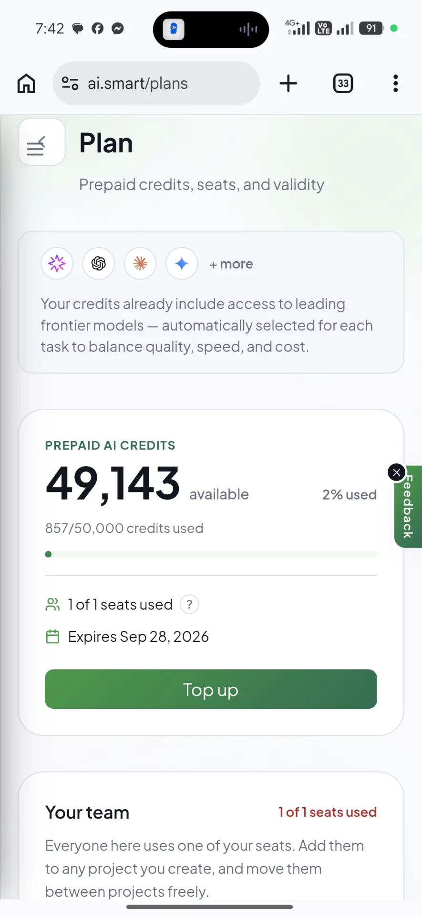Viewport: 422px width, 917px height.
Task: Select the blue Gemini sparkle icon
Action: tap(182, 263)
